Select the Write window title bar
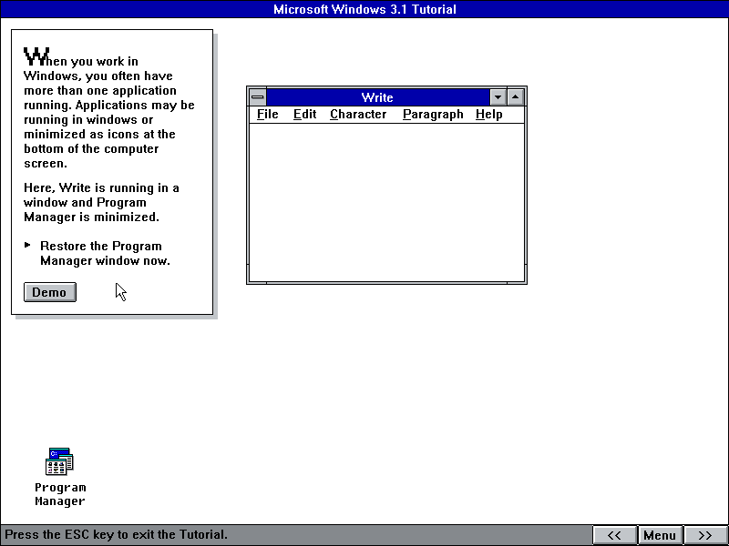This screenshot has height=546, width=729. 377,97
